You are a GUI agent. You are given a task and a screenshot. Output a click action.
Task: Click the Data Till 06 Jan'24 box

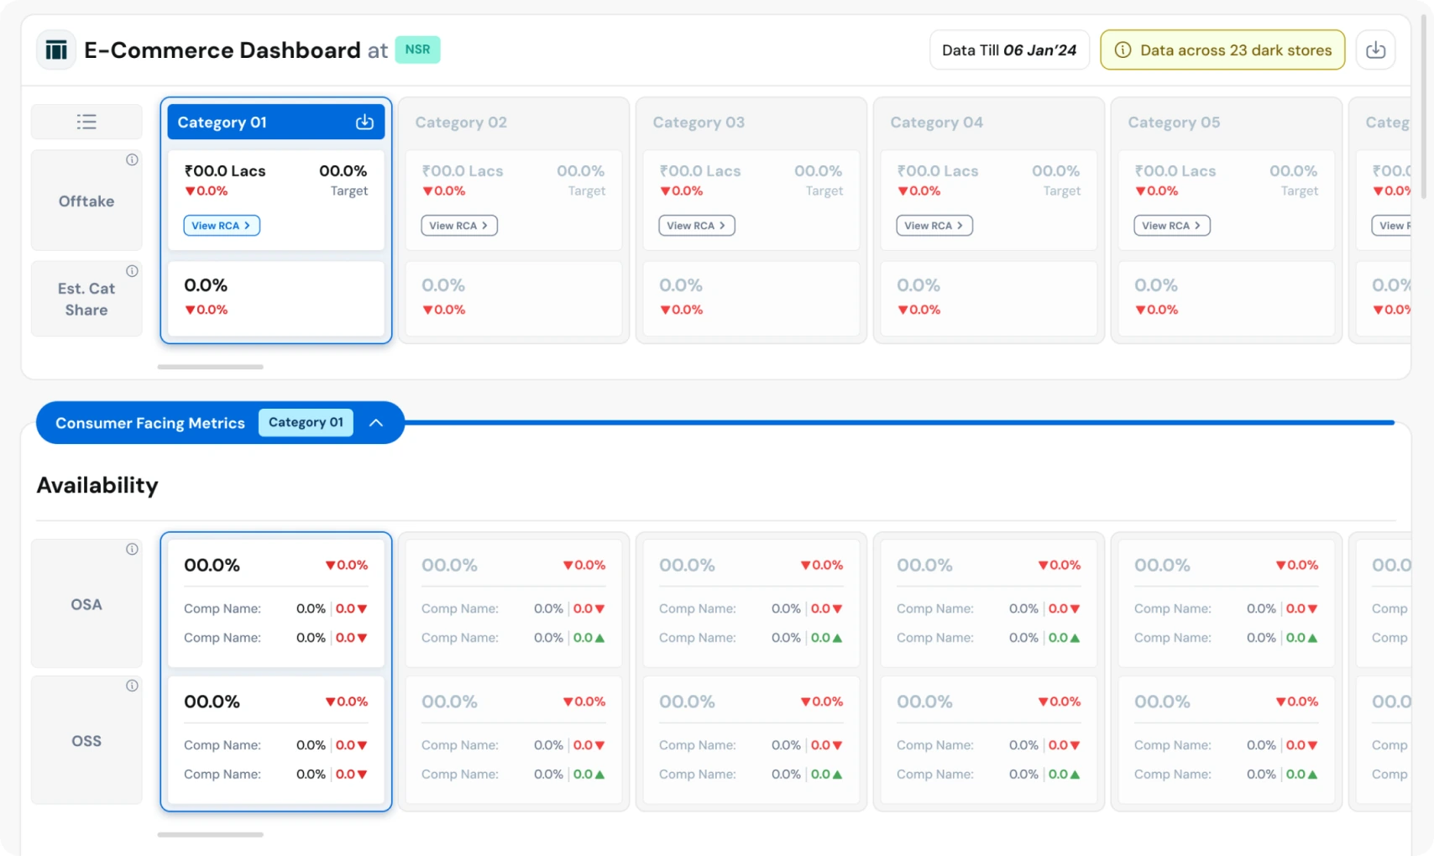point(1009,50)
